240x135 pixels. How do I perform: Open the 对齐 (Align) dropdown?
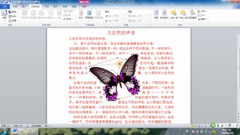point(202,11)
